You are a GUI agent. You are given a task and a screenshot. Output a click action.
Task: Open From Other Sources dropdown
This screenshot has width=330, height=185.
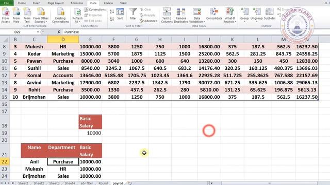[41, 15]
